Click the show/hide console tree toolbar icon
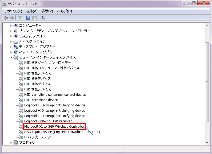 20,18
